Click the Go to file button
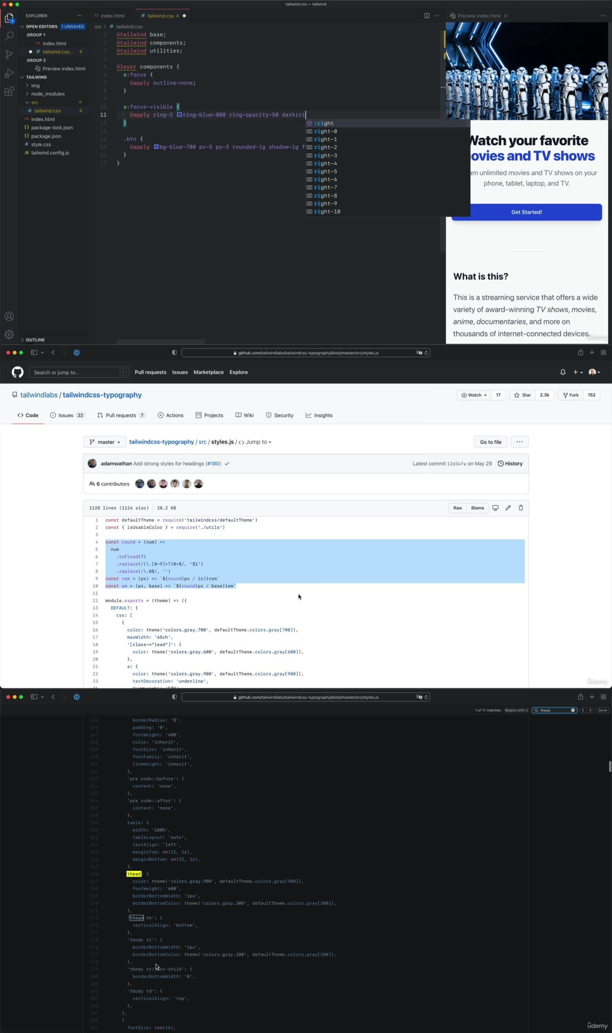 tap(491, 442)
